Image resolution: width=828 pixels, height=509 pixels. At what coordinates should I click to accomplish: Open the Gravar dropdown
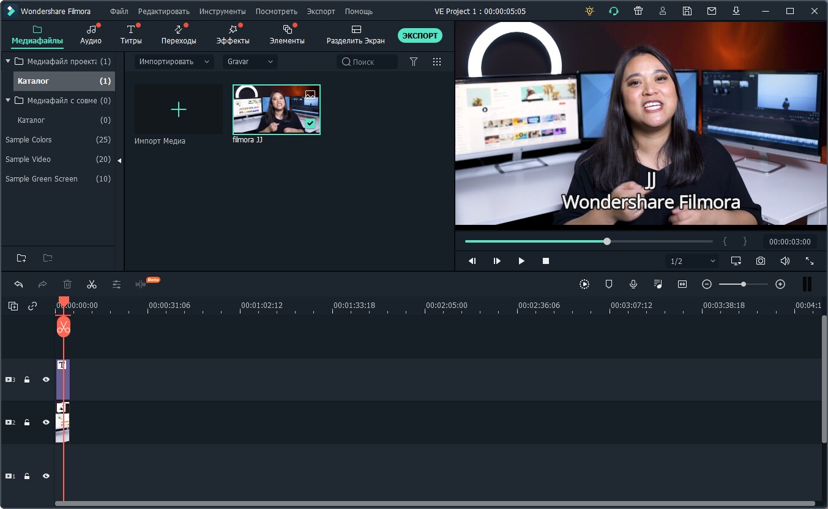click(x=250, y=62)
